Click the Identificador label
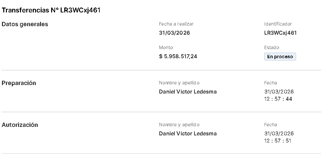This screenshot has height=154, width=321. 278,24
